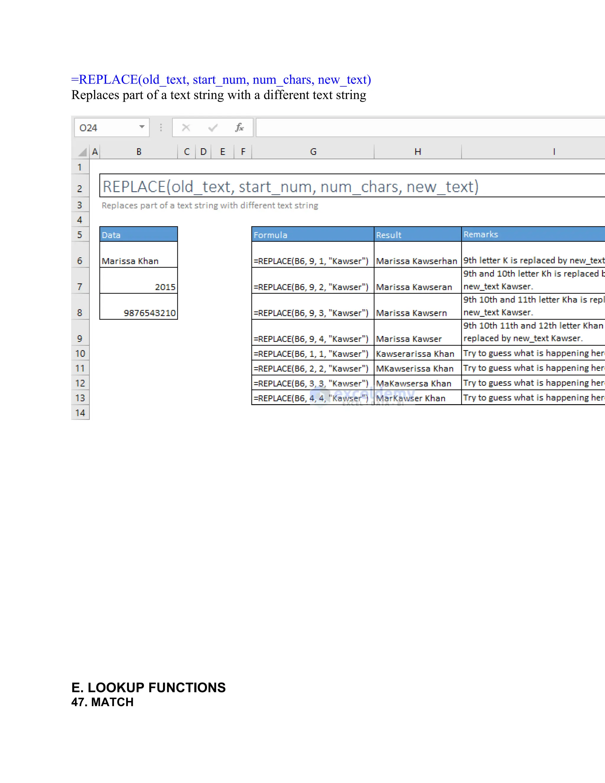Select row 10 header
The height and width of the screenshot is (783, 605).
[x=80, y=353]
